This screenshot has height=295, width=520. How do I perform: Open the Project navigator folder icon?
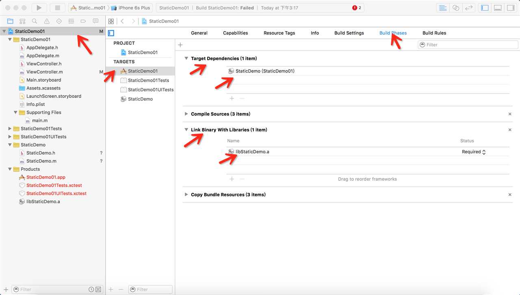click(x=10, y=21)
